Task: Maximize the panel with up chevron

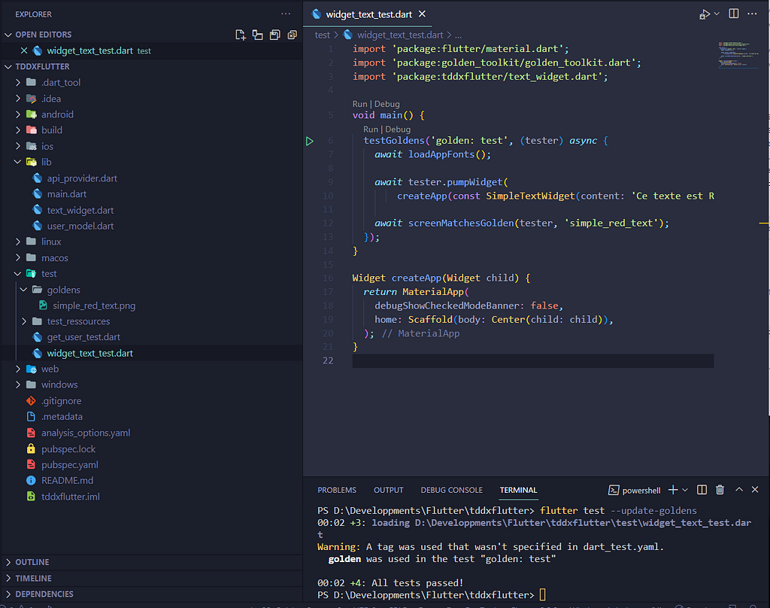Action: (739, 490)
